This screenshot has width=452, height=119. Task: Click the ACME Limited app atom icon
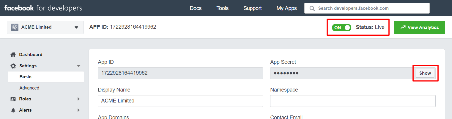pos(15,27)
